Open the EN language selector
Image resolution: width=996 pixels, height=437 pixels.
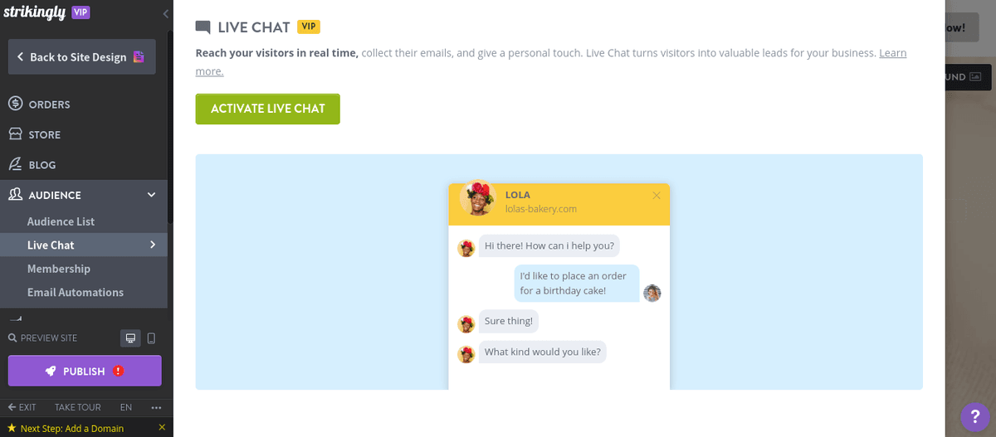126,407
